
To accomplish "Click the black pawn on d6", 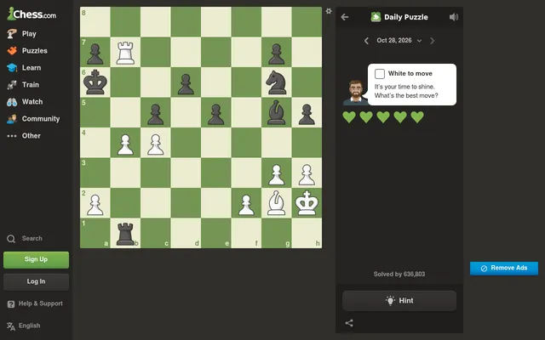I will click(186, 84).
